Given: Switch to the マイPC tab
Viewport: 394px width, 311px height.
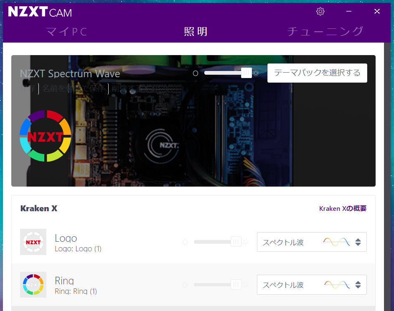Looking at the screenshot, I should click(x=66, y=32).
